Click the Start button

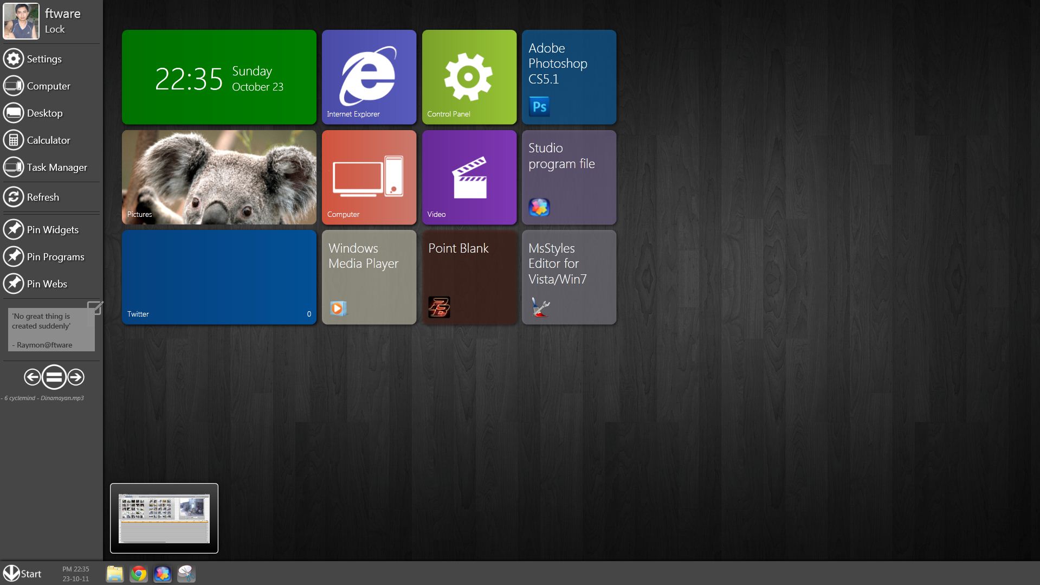22,574
